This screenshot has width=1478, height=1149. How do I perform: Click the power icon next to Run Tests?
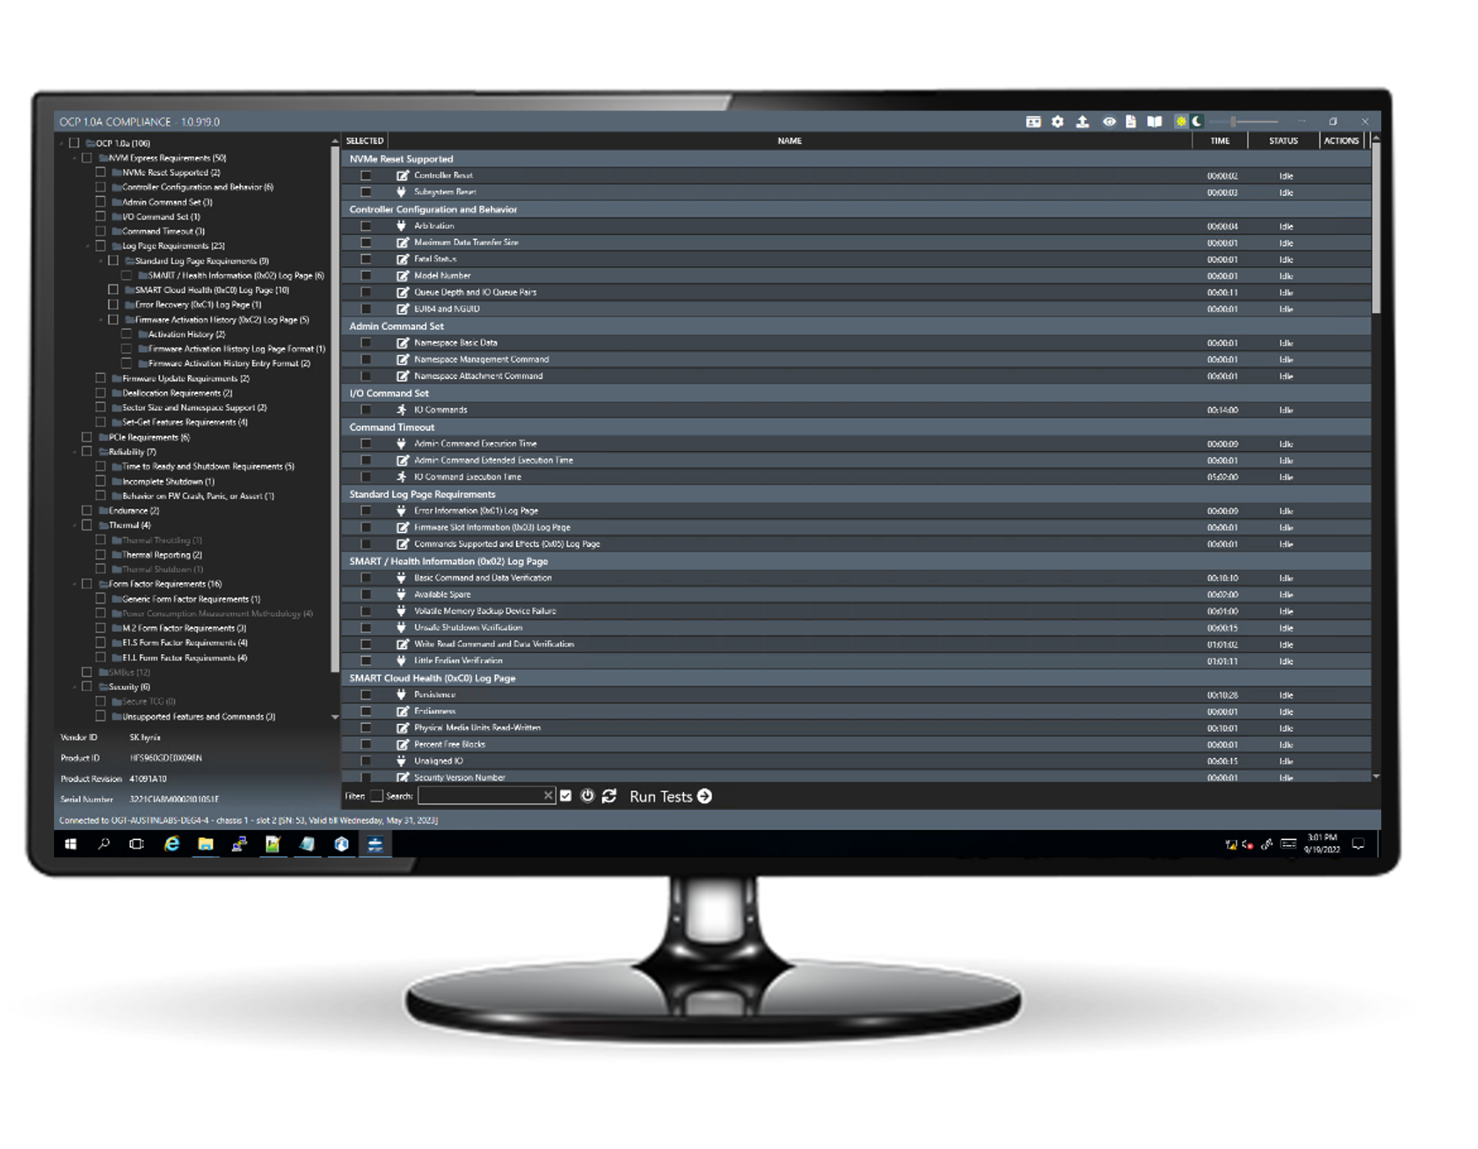click(x=588, y=796)
